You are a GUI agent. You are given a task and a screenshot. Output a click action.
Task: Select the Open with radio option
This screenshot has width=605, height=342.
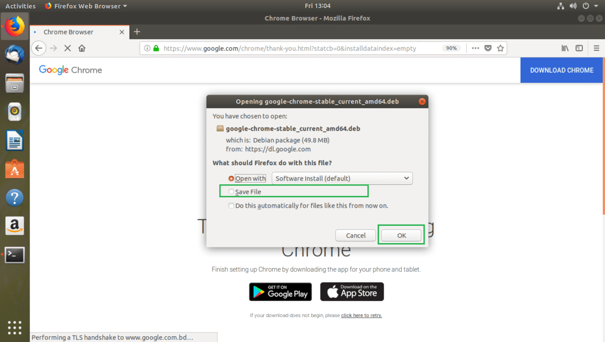pos(231,178)
